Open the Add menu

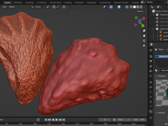coord(5,7)
